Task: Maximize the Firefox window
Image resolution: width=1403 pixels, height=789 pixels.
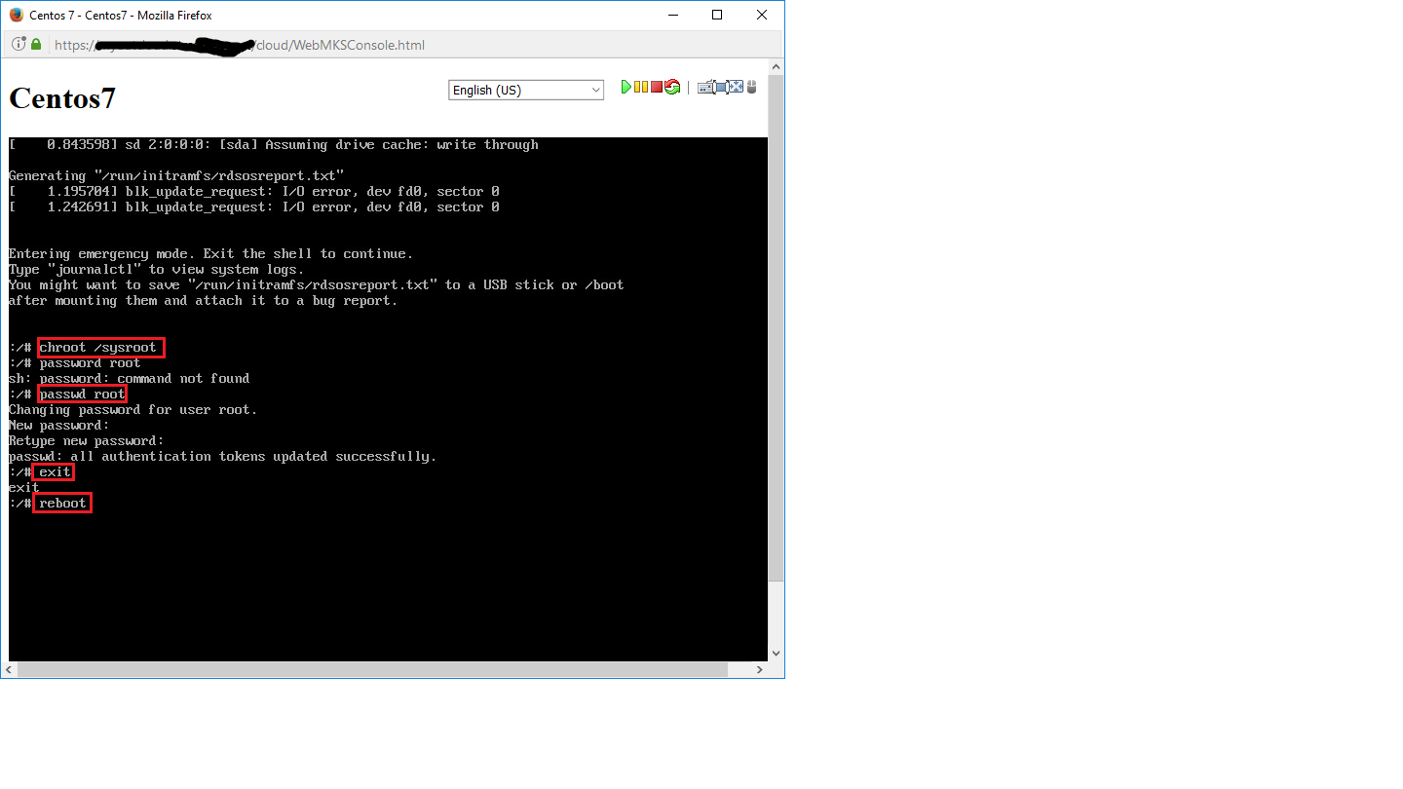Action: pyautogui.click(x=717, y=15)
